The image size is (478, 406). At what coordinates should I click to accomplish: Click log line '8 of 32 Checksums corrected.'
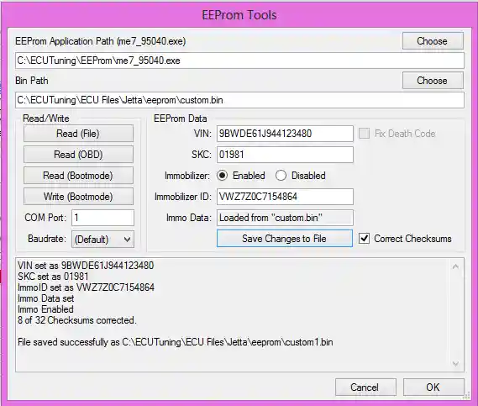(76, 320)
